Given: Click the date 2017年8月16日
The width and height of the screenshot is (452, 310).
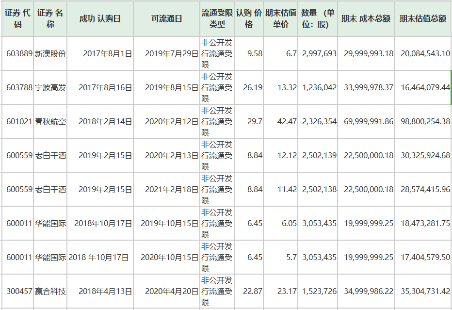Looking at the screenshot, I should [x=105, y=87].
